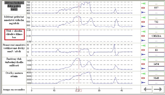This screenshot has width=165, height=95.
Task: Select the 'Otáčky motoru' parameter label
Action: (x=14, y=74)
